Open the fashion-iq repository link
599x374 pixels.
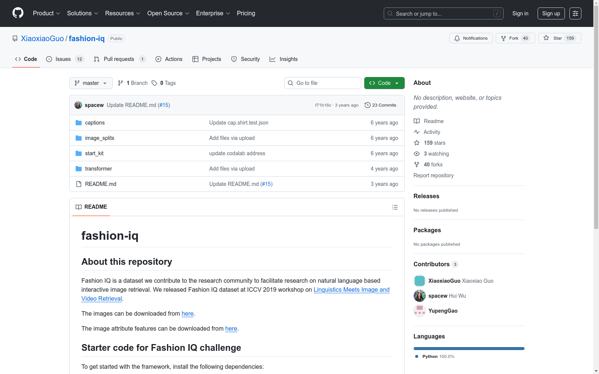[87, 39]
